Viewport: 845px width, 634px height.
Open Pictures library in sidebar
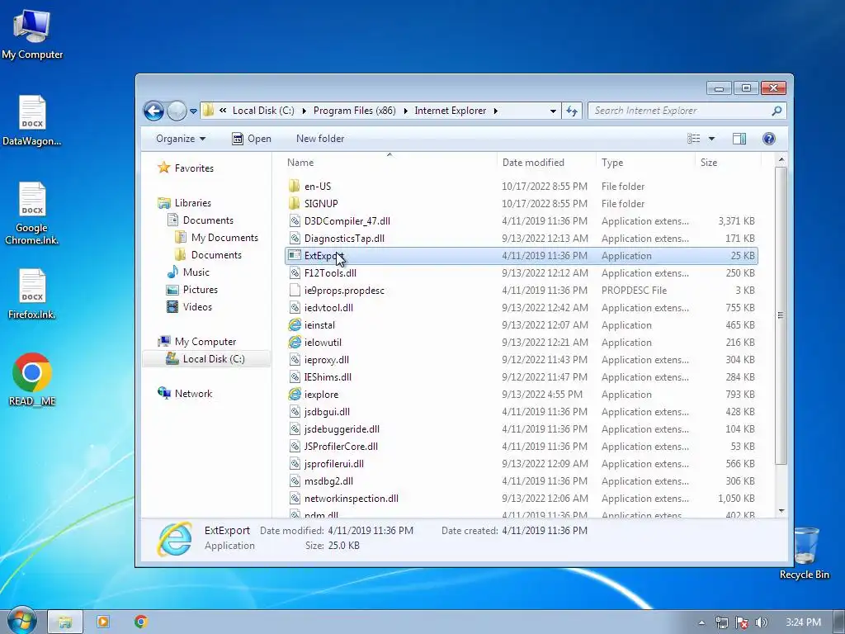pos(192,290)
